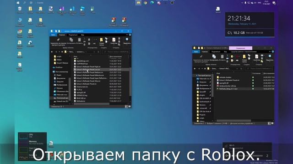Screen dimensions: 293x164
Task: Switch to large icons view in right Explorer status bar
Action: tap(272, 123)
